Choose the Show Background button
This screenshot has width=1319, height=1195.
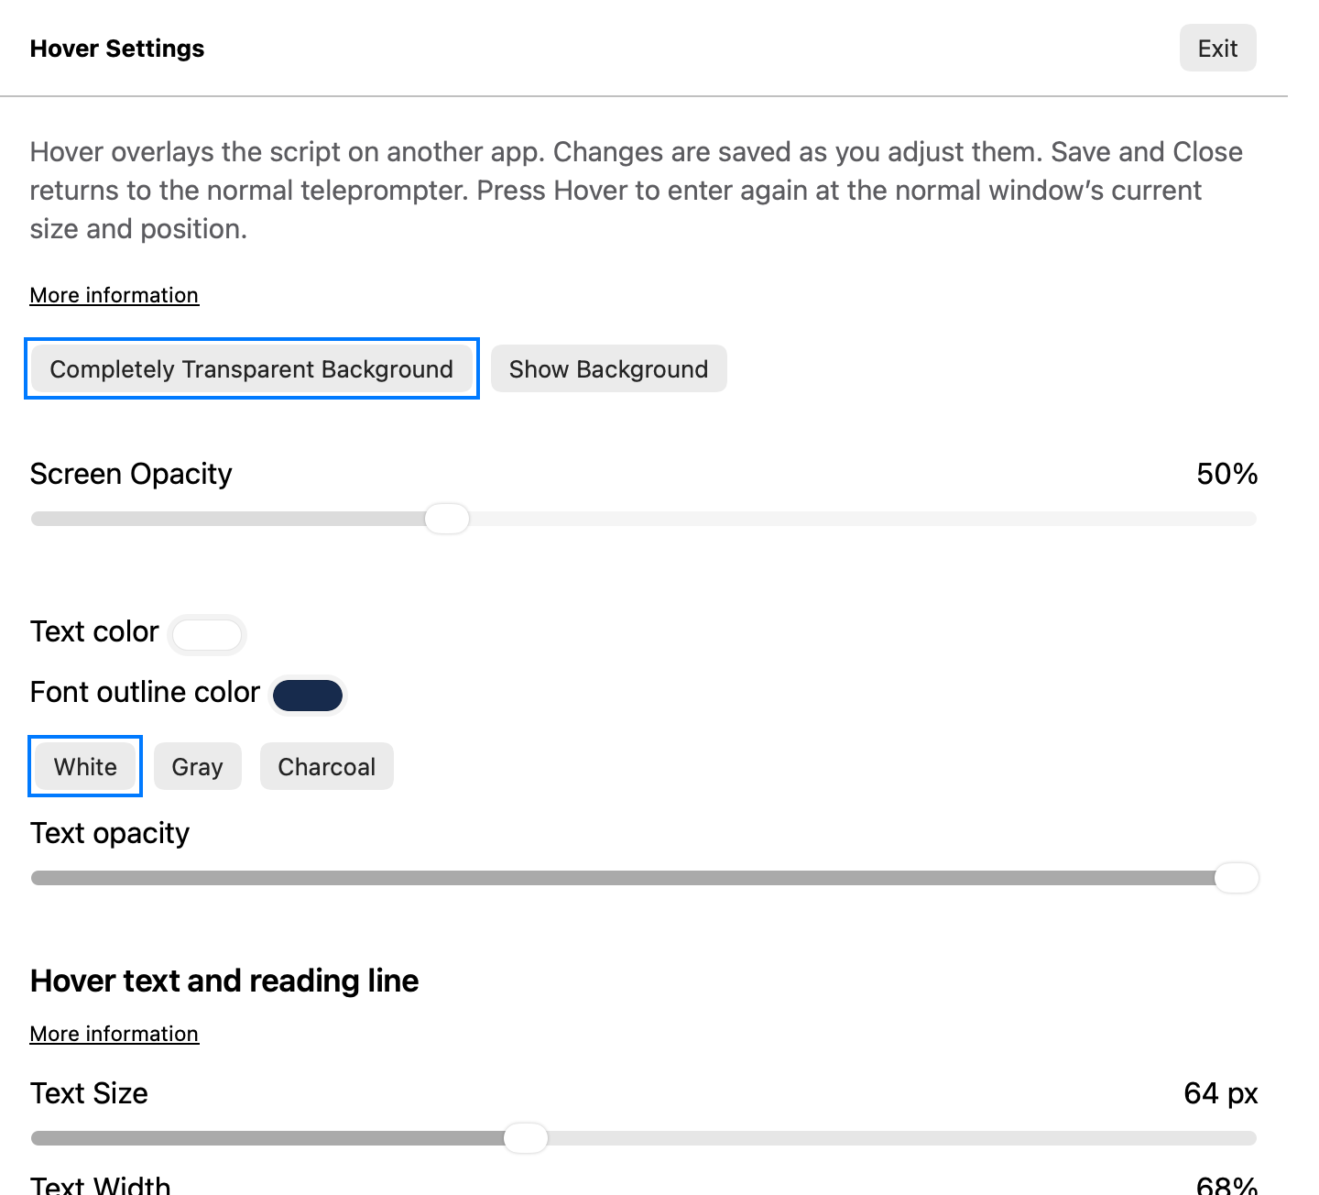point(609,369)
